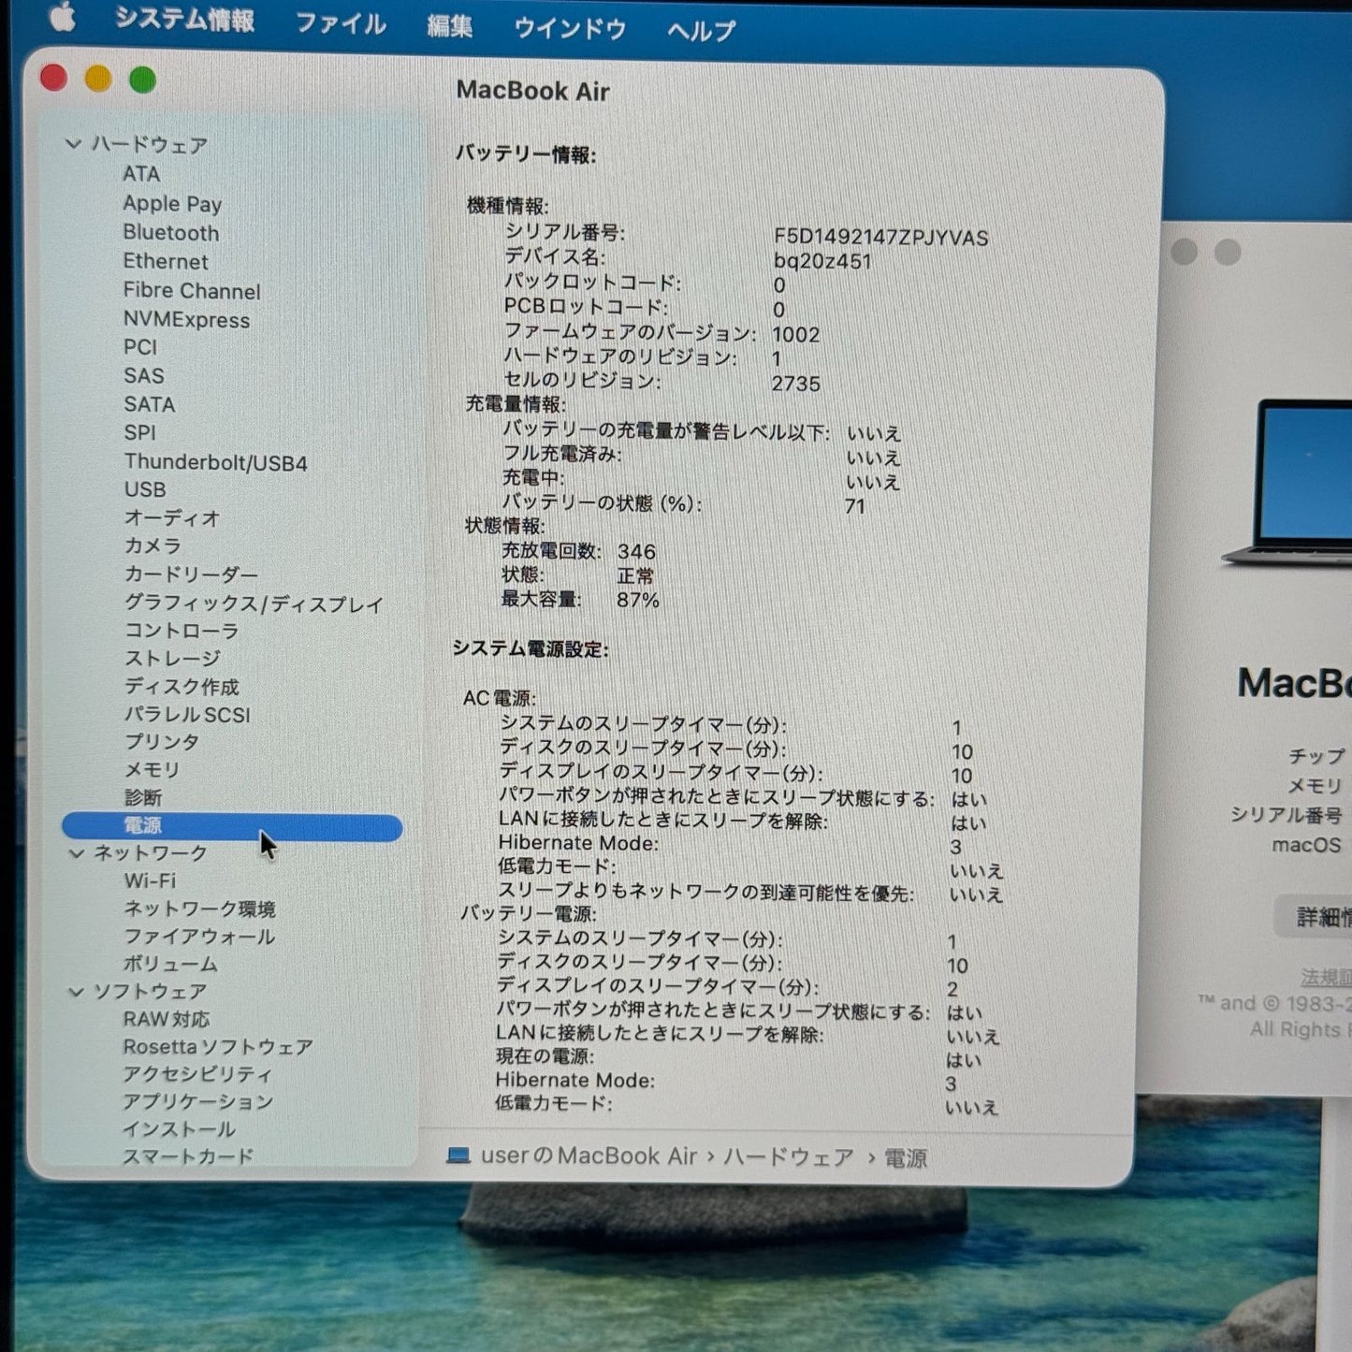This screenshot has width=1352, height=1352.
Task: Select Thunderbolt/USB4 in the sidebar
Action: 216,462
